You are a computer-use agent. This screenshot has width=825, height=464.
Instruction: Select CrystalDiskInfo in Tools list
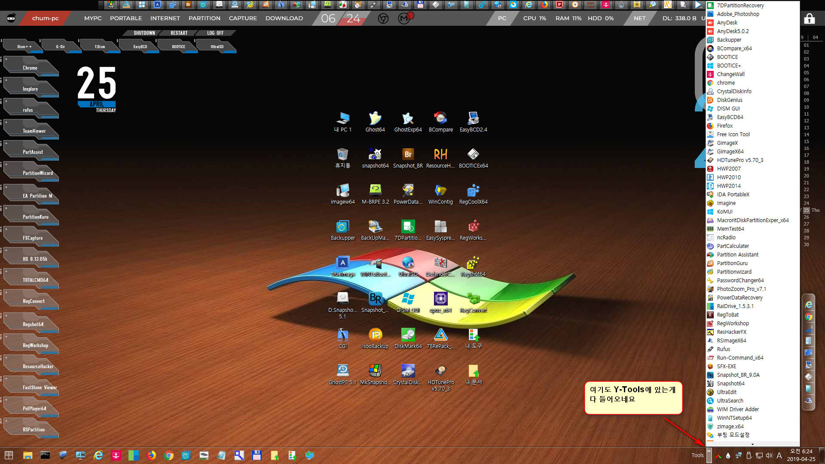752,92
